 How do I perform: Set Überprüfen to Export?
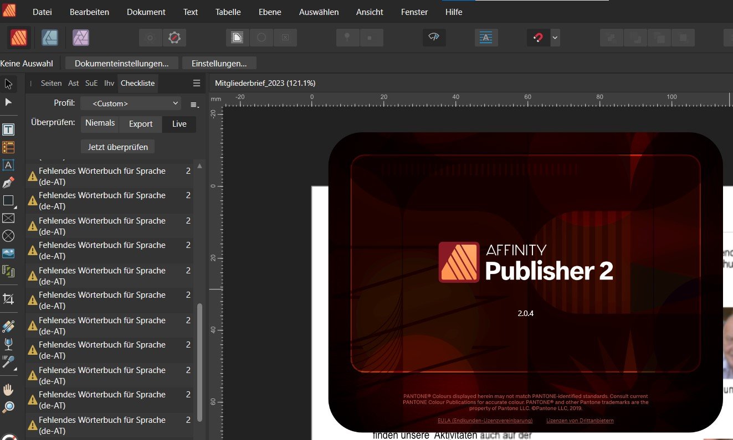click(141, 124)
